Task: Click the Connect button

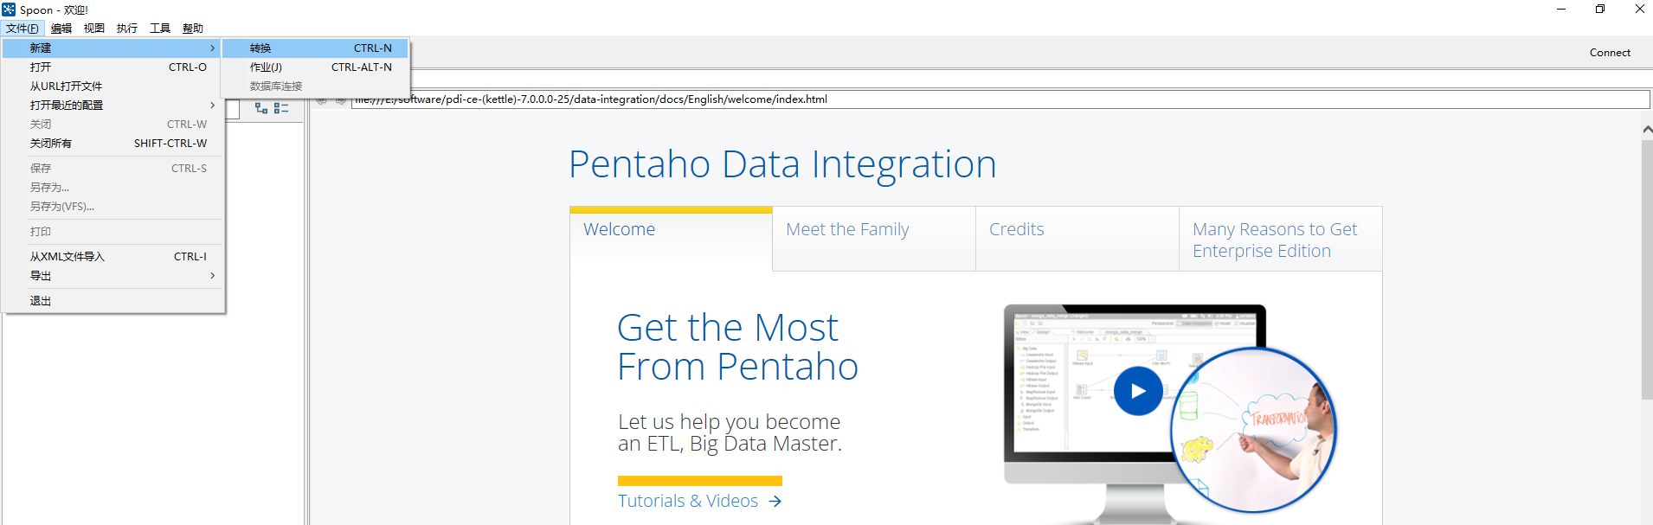Action: [1610, 53]
